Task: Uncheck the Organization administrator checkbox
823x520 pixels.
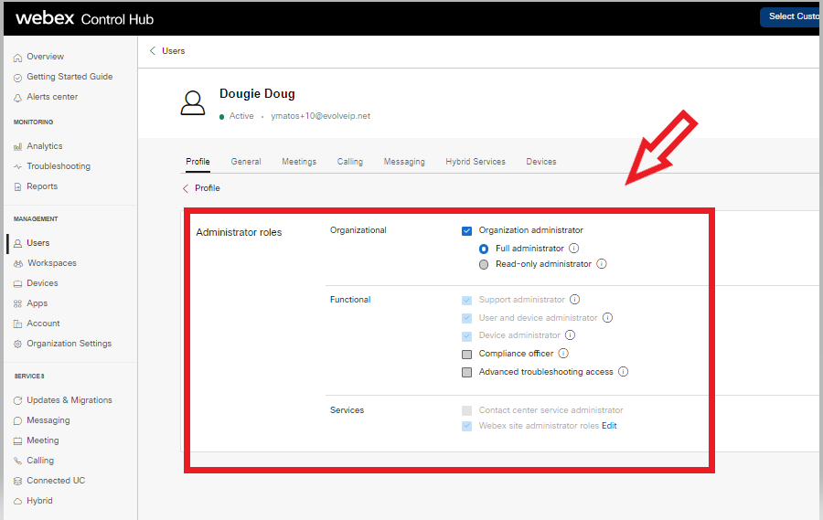Action: 466,231
